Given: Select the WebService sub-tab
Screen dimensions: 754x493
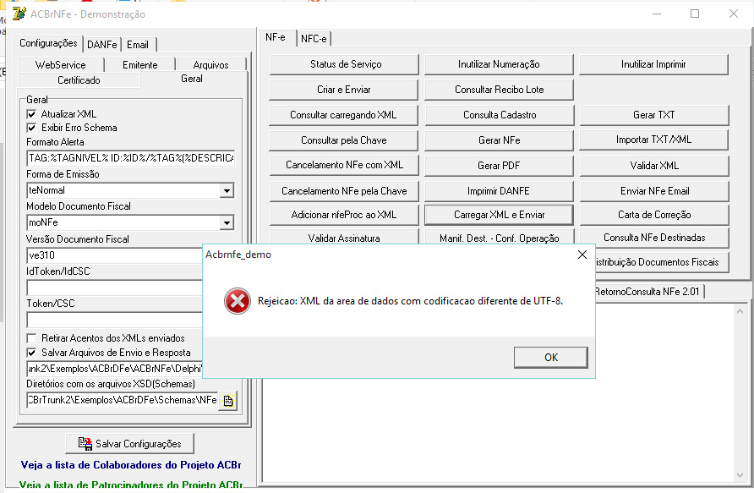Looking at the screenshot, I should click(x=61, y=65).
